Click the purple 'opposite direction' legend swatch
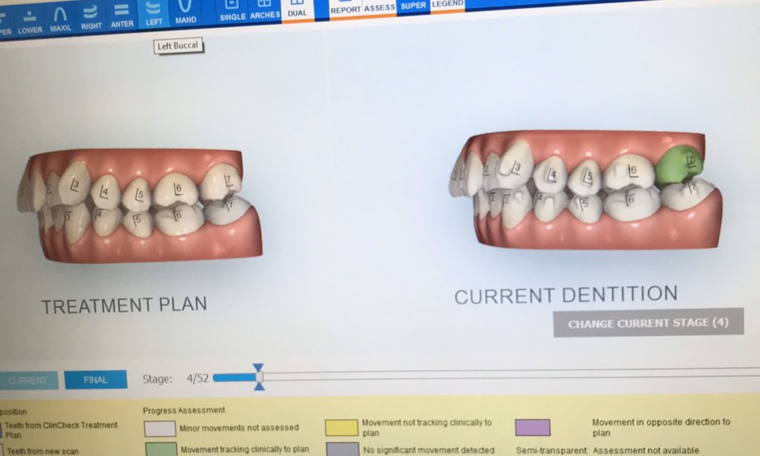Image resolution: width=760 pixels, height=456 pixels. click(532, 427)
